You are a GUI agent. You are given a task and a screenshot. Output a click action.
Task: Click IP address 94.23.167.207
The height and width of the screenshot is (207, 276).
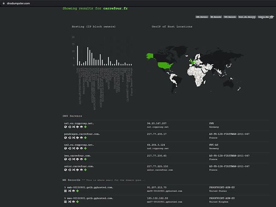(x=156, y=123)
